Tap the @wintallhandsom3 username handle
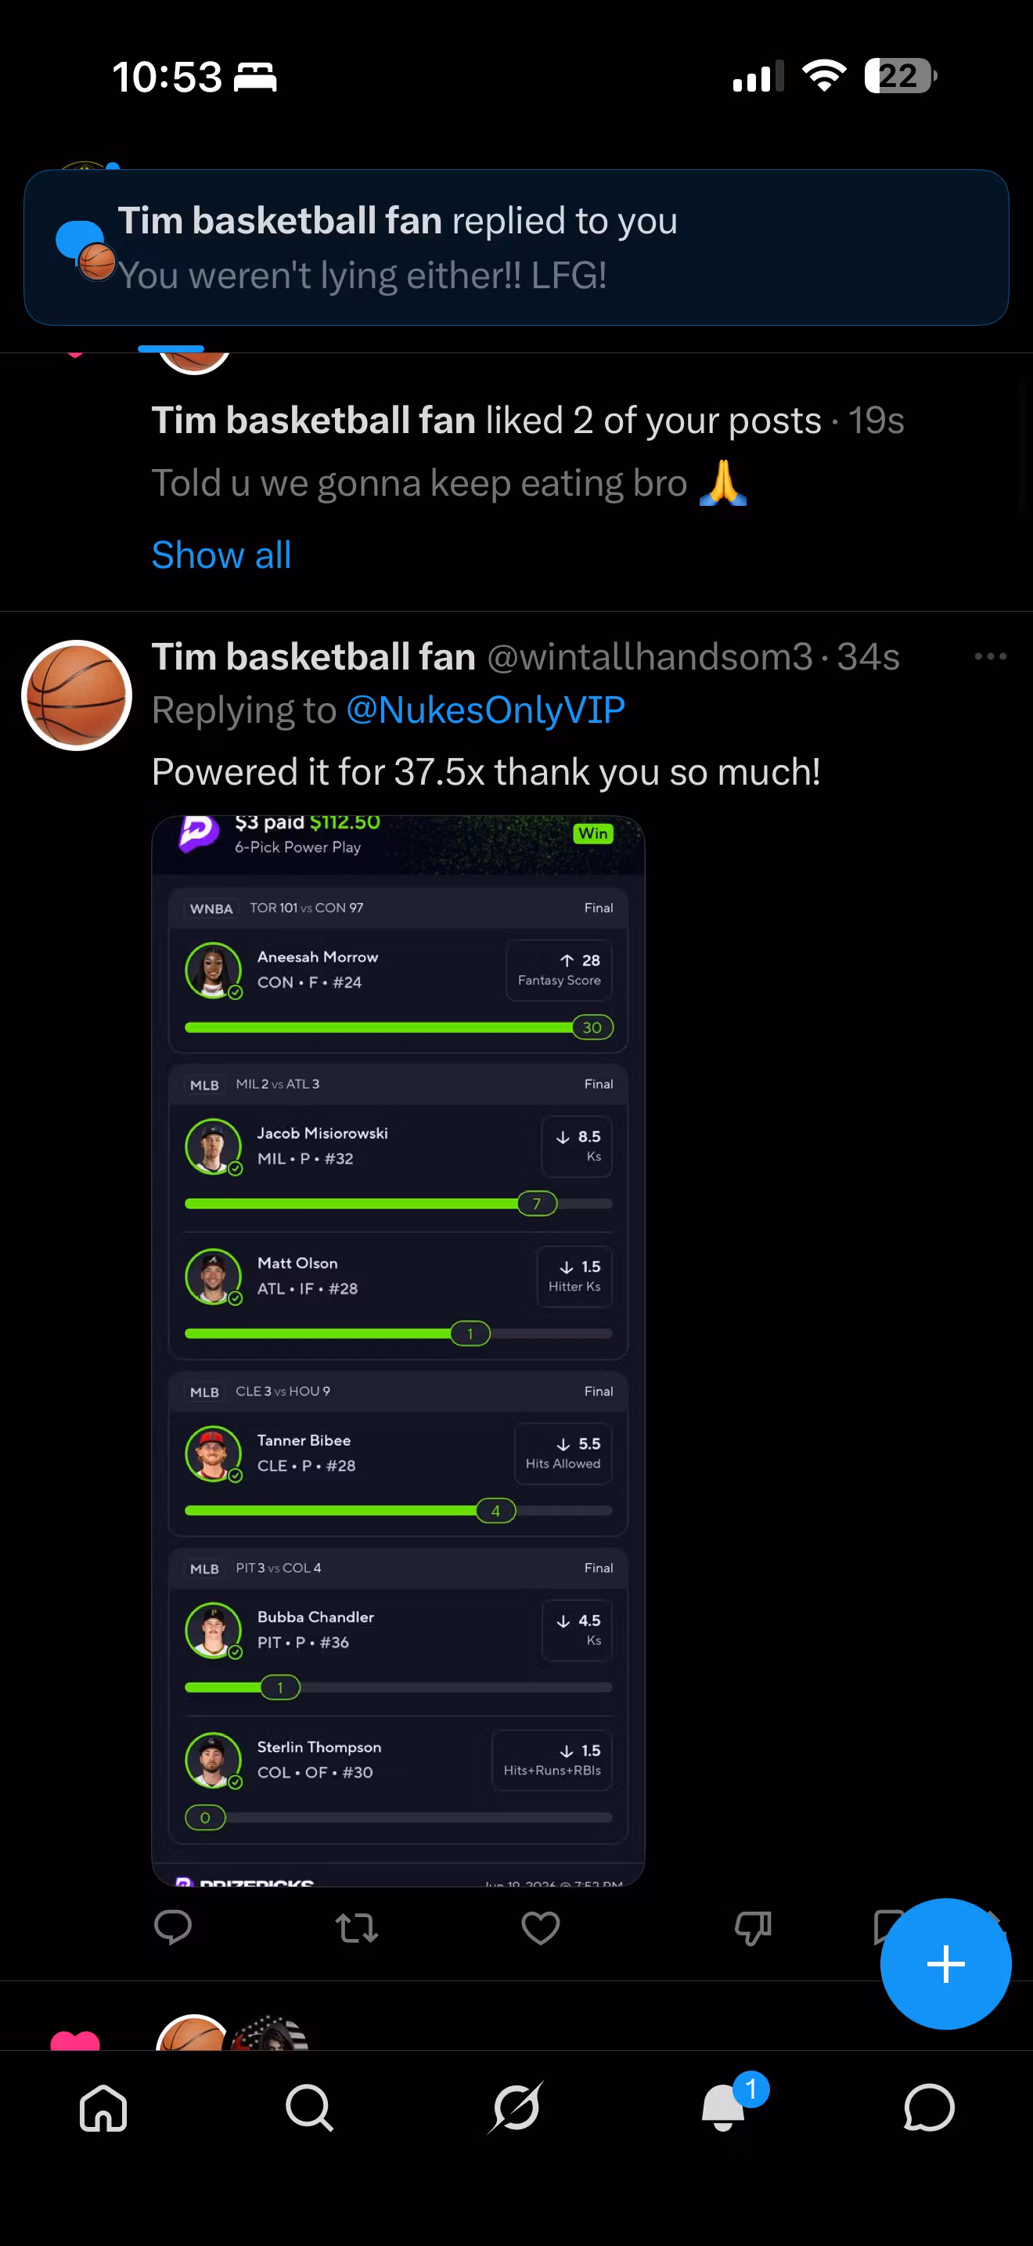Image resolution: width=1033 pixels, height=2246 pixels. coord(650,656)
